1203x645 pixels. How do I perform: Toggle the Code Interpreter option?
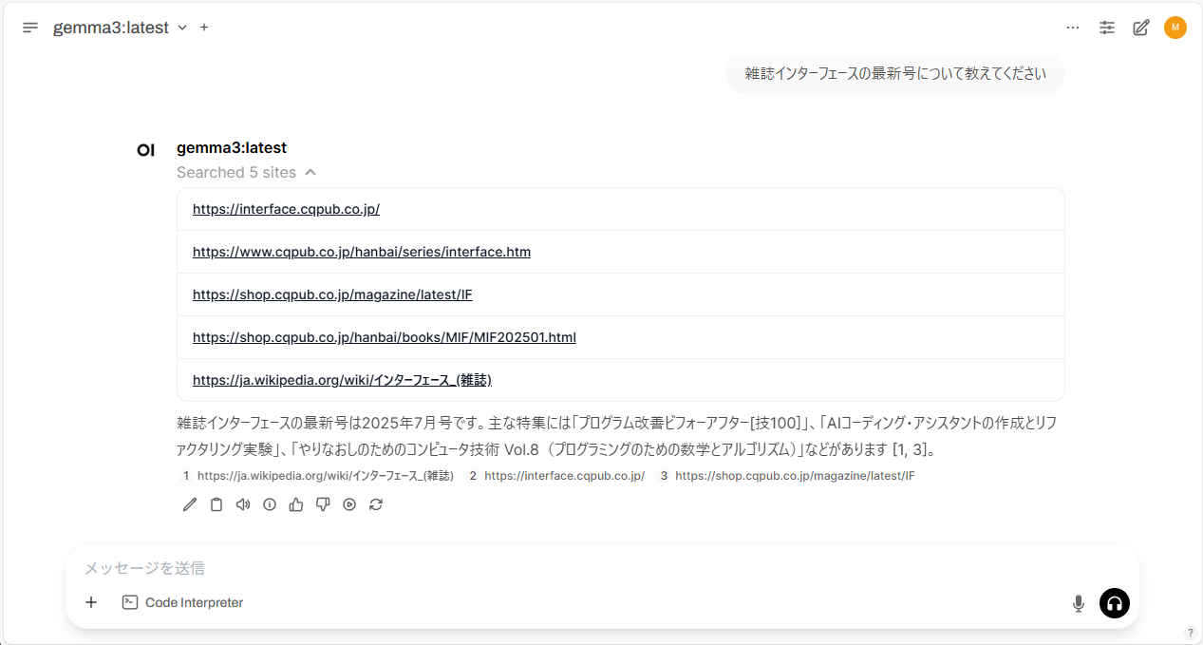tap(183, 602)
